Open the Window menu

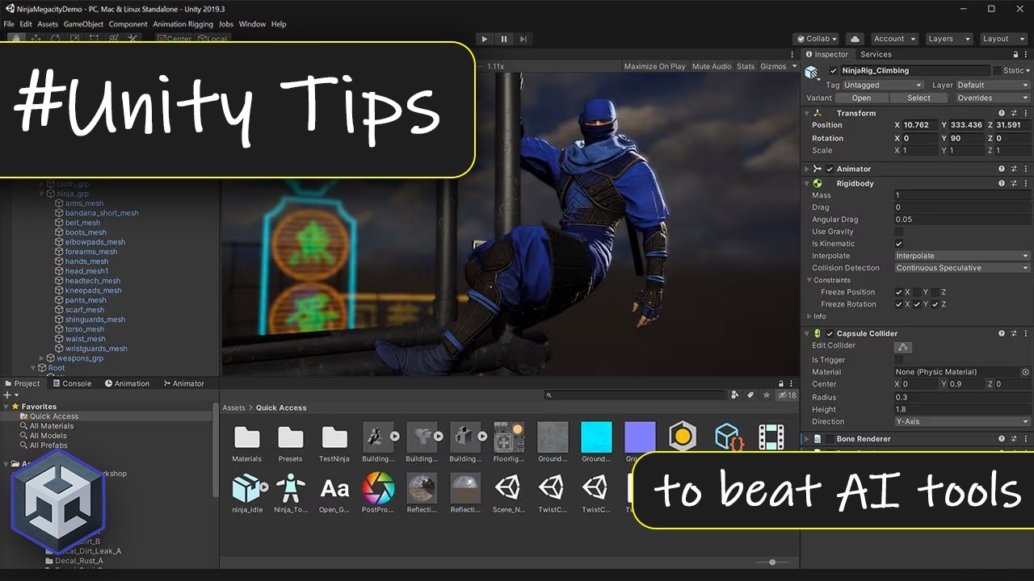[252, 24]
